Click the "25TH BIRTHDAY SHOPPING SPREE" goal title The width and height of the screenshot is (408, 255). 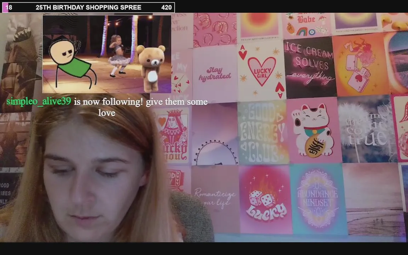point(89,7)
